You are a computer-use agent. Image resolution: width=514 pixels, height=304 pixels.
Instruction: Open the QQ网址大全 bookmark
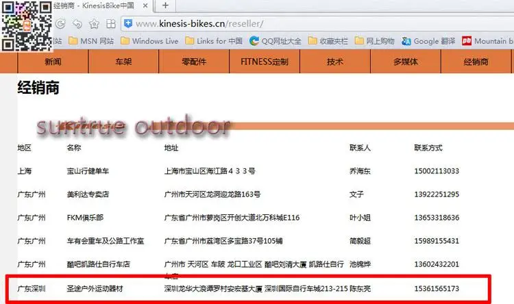[x=275, y=41]
